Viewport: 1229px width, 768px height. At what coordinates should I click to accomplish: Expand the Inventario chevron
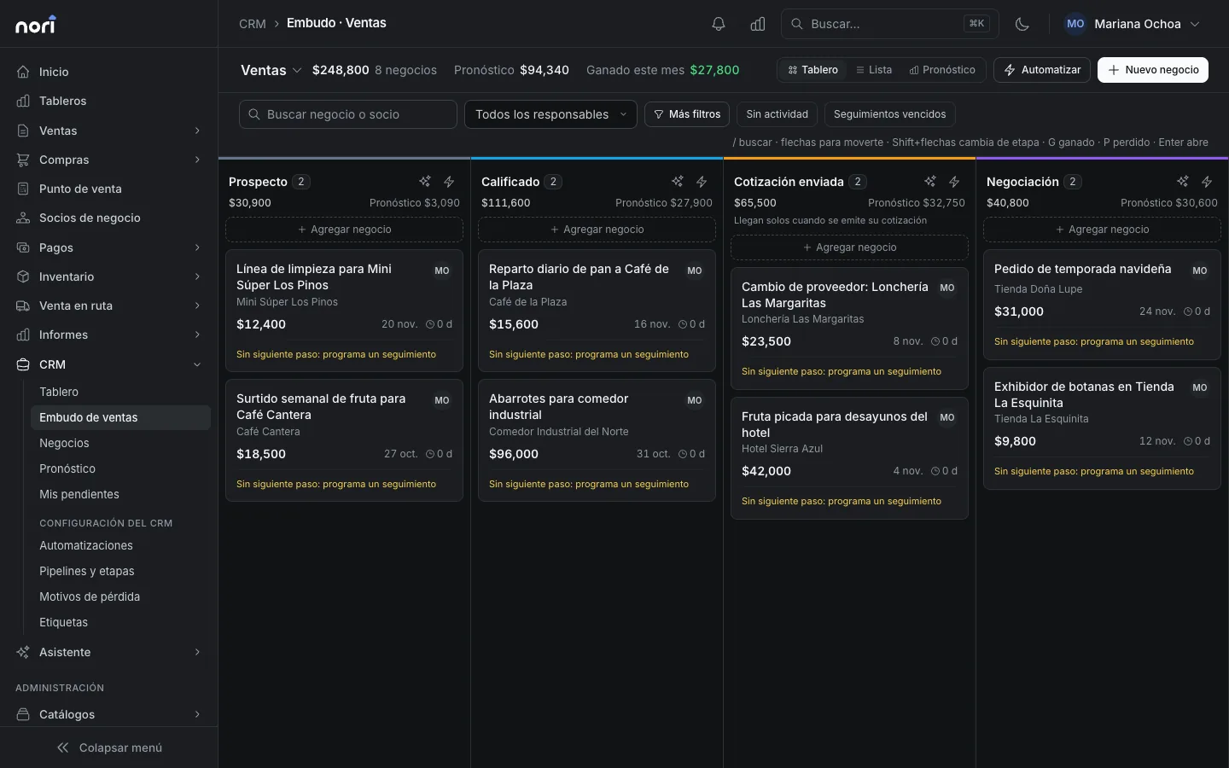pos(197,276)
